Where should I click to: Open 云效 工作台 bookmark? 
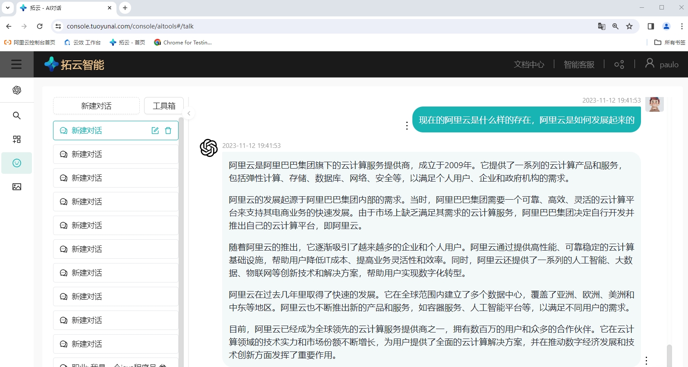pos(82,42)
